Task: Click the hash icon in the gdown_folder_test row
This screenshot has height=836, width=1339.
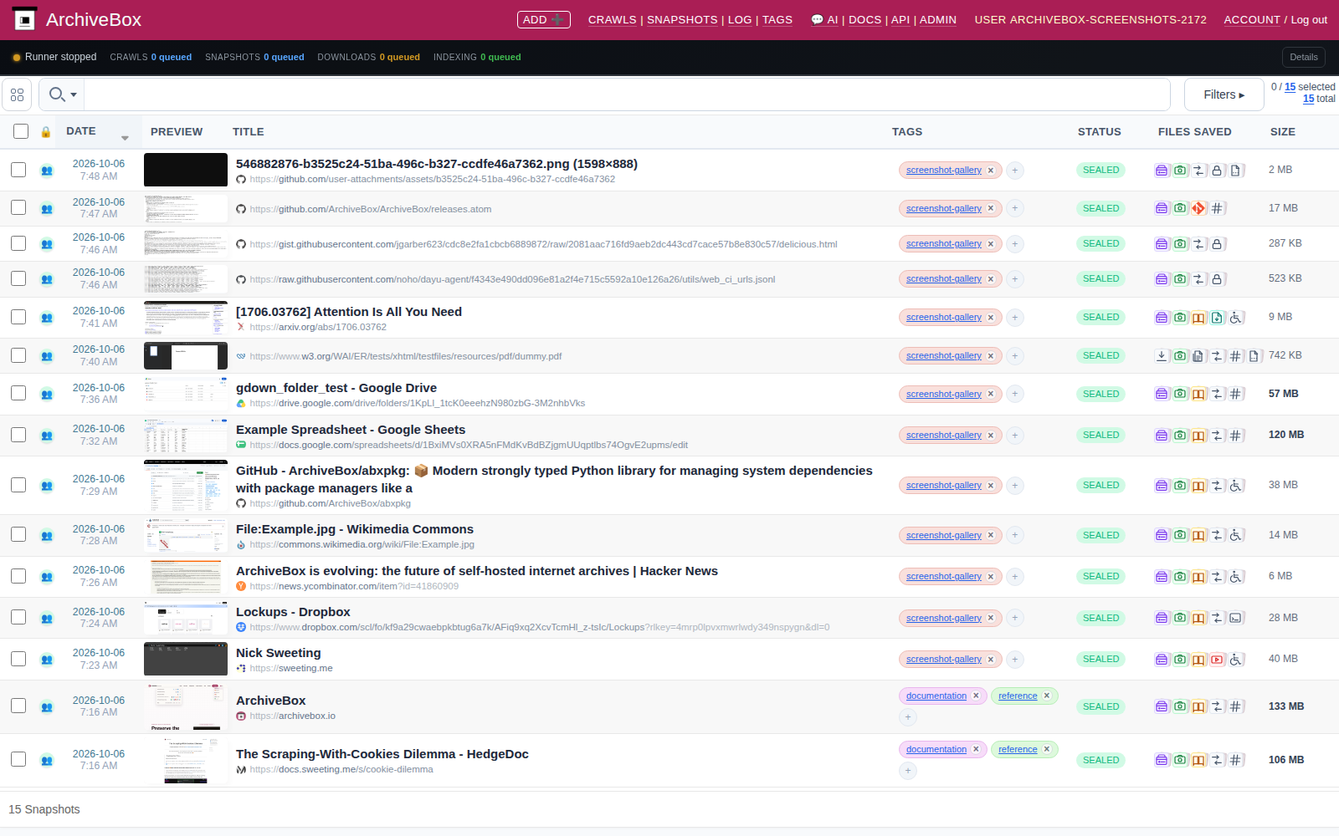Action: point(1236,394)
